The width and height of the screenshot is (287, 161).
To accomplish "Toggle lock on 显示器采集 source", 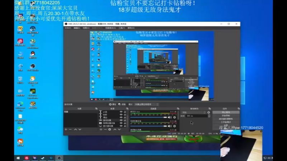I will pyautogui.click(x=125, y=126).
